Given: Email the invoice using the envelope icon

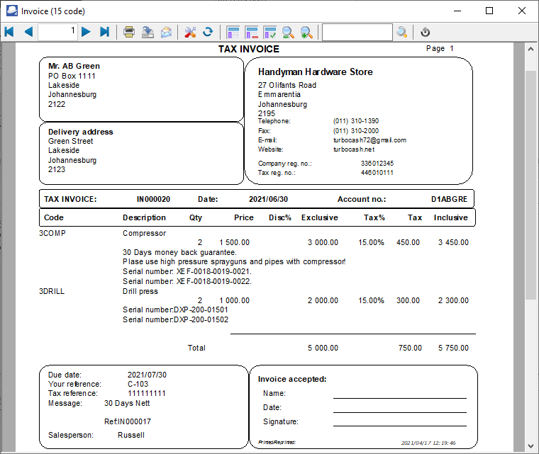Looking at the screenshot, I should pos(167,32).
